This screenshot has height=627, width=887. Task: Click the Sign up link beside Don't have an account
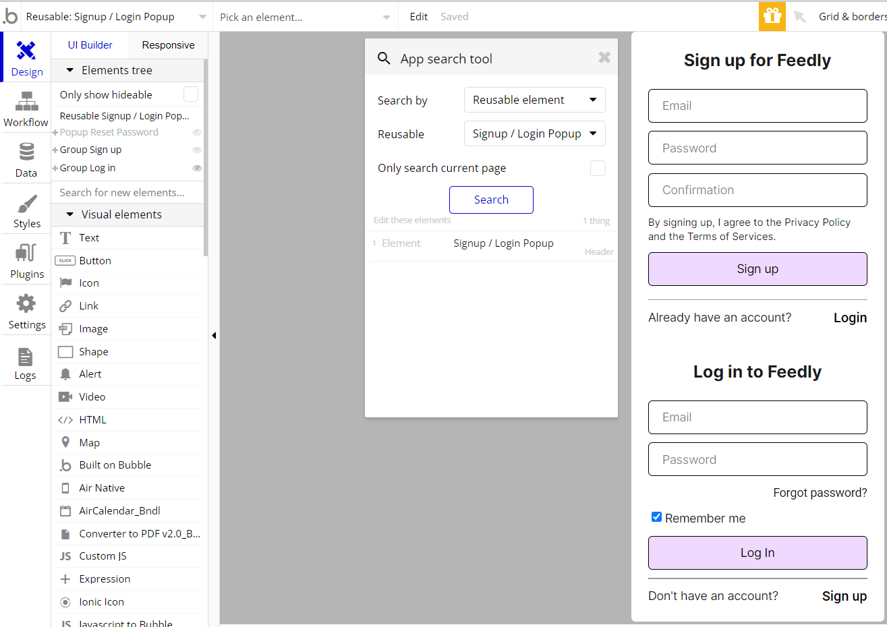coord(845,596)
